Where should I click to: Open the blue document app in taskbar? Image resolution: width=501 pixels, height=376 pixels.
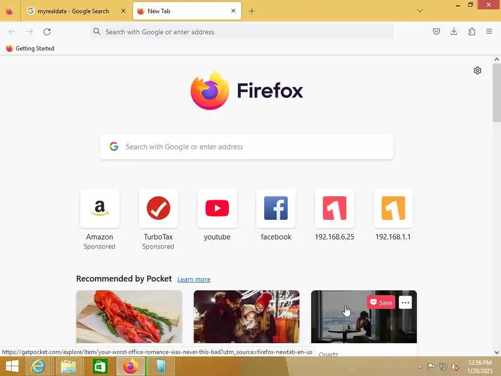[161, 366]
